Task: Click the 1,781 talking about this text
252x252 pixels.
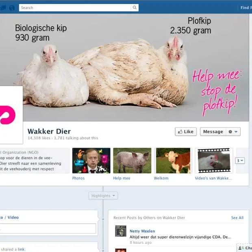Action: point(76,138)
